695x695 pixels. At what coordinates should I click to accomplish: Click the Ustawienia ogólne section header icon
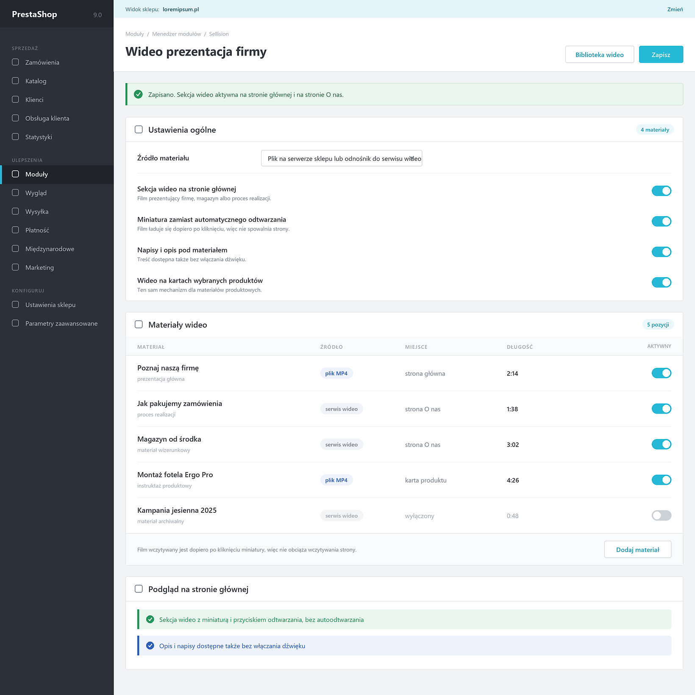coord(139,130)
